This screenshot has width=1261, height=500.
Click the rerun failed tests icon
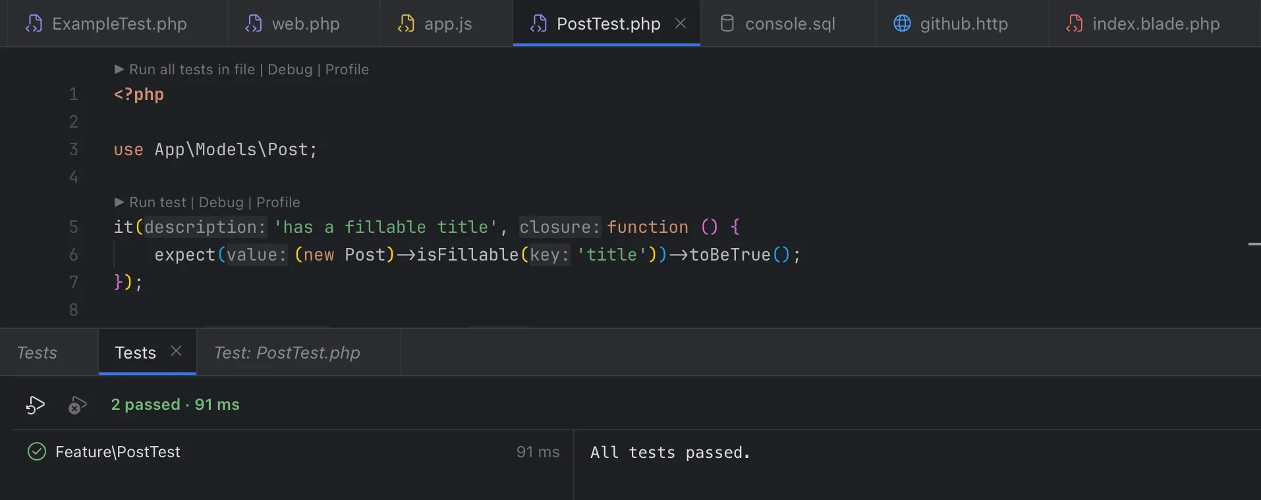click(x=77, y=405)
